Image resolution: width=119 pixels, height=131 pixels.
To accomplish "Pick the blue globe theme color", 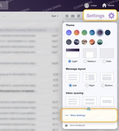I will click(x=92, y=33).
